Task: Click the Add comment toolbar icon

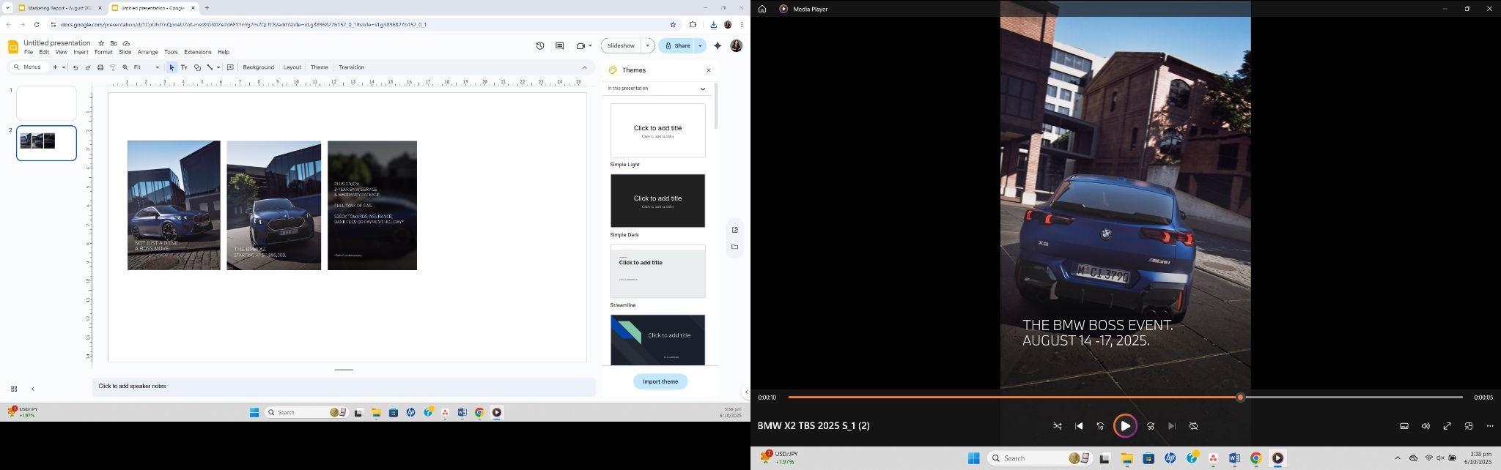Action: (x=230, y=67)
